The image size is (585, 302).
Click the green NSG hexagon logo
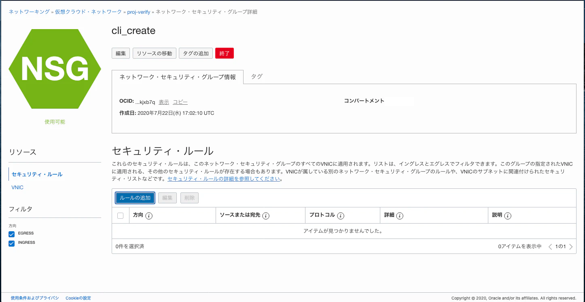tap(55, 69)
